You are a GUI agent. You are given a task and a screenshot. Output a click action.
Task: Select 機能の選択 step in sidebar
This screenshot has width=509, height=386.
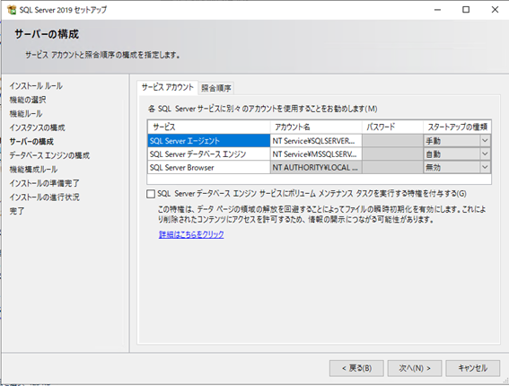click(28, 100)
